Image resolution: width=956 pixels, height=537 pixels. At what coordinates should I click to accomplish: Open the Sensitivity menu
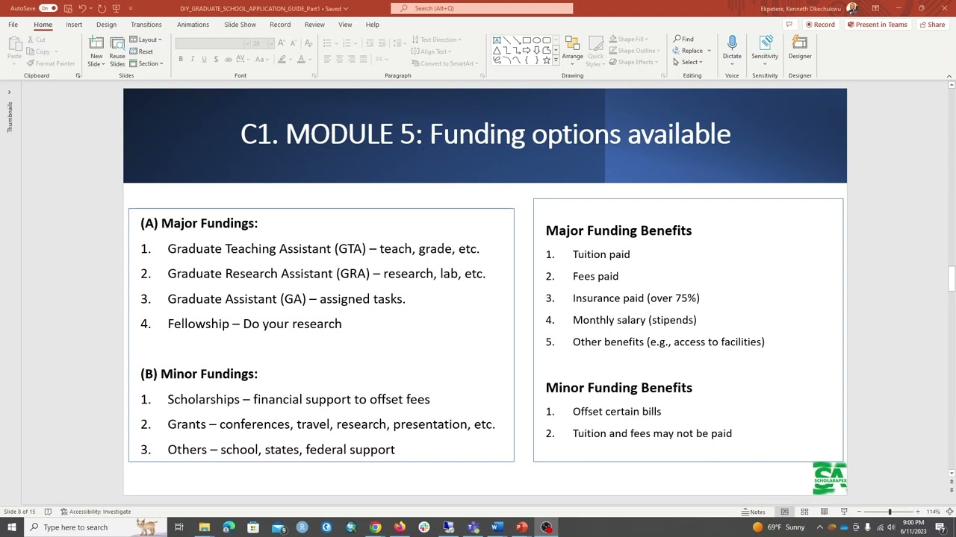(765, 50)
